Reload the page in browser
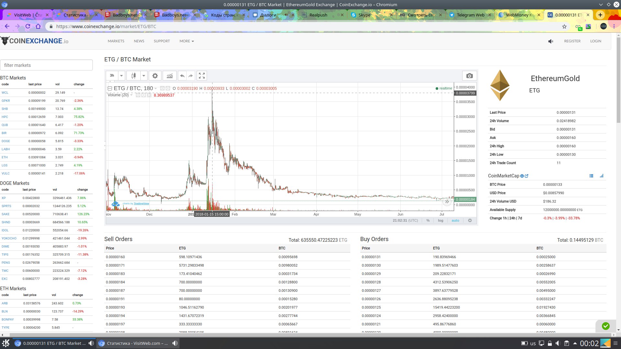621x349 pixels. click(28, 26)
